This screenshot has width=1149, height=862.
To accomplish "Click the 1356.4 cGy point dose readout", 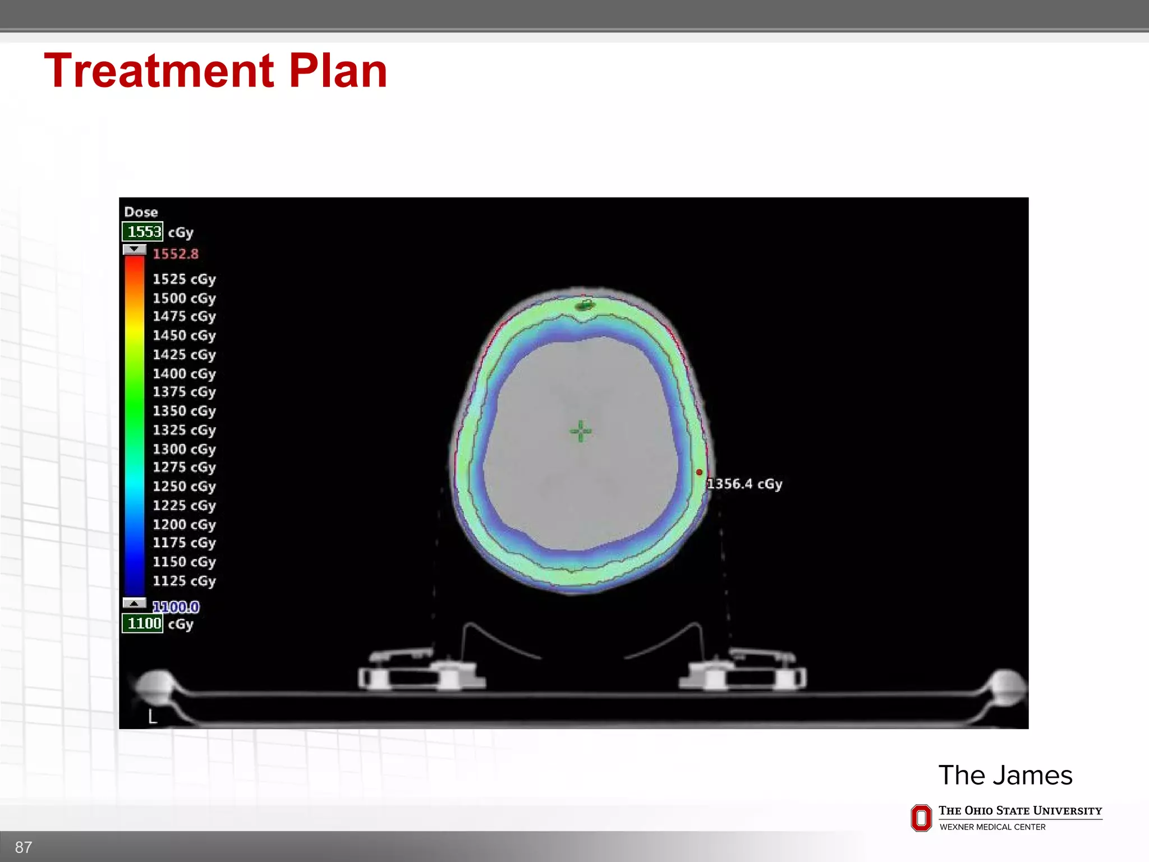I will (x=744, y=484).
